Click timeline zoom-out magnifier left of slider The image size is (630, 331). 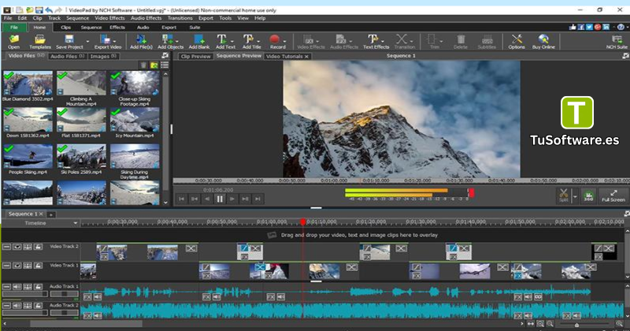(550, 324)
